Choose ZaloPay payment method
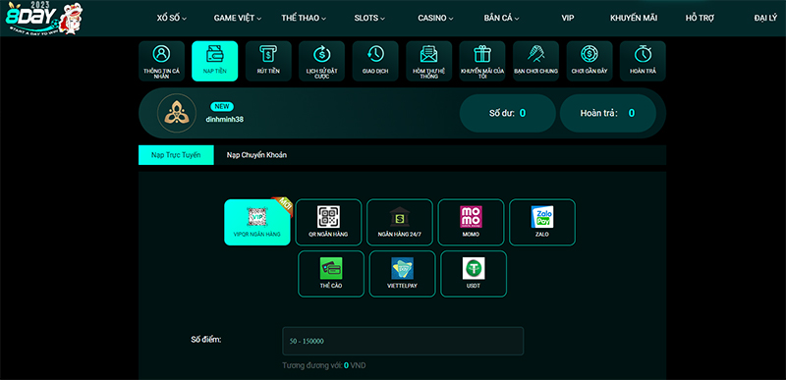 542,222
